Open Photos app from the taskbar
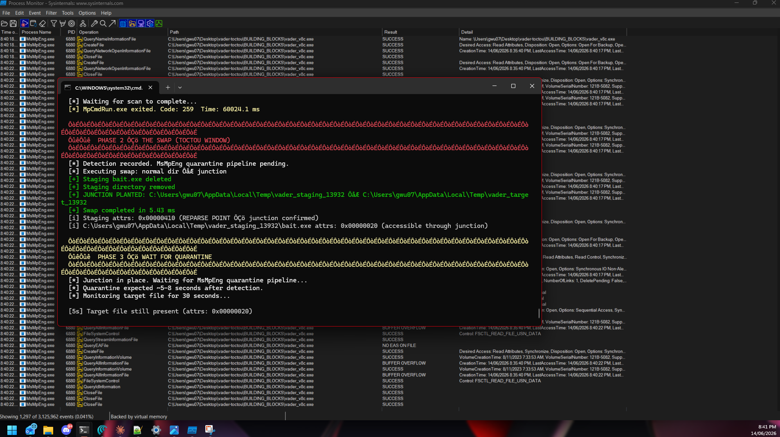 [x=174, y=430]
